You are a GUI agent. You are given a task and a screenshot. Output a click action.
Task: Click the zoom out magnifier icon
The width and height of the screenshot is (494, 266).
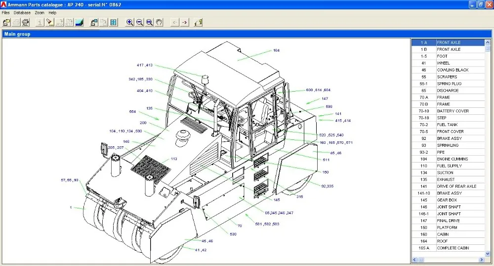click(x=139, y=22)
